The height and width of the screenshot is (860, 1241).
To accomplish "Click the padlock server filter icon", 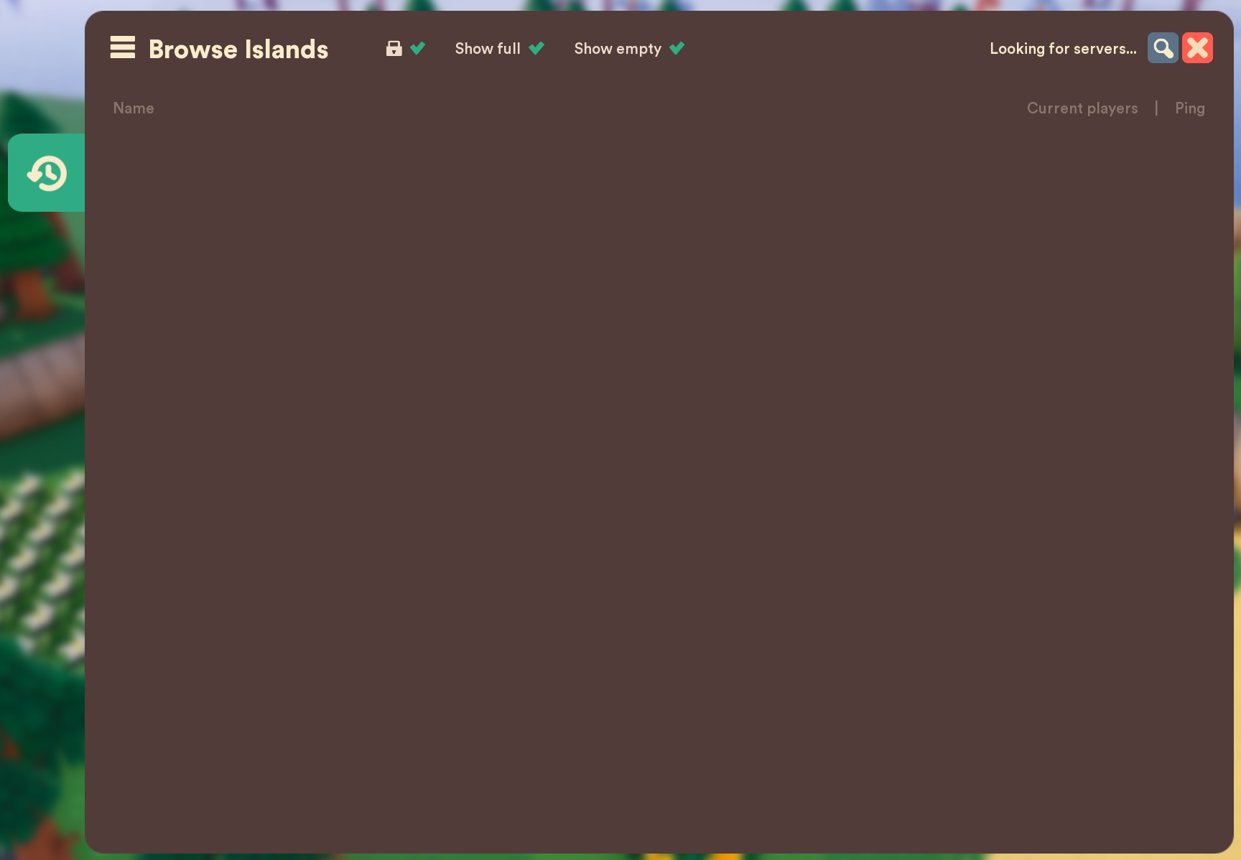I will tap(394, 48).
